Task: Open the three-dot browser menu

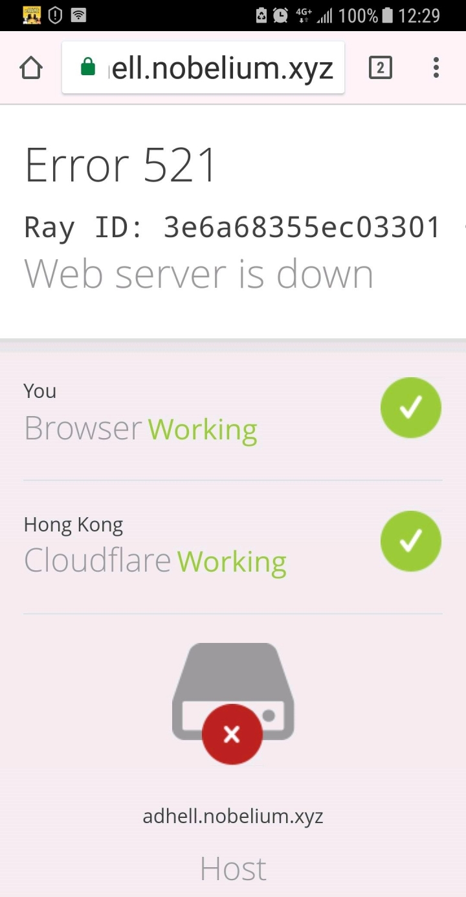Action: coord(436,67)
